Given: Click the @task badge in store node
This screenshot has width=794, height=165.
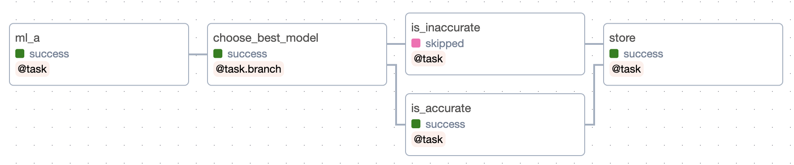Looking at the screenshot, I should click(627, 69).
